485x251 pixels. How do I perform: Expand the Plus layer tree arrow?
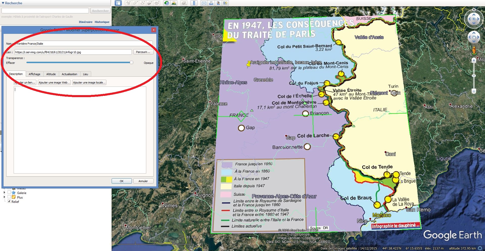4,197
